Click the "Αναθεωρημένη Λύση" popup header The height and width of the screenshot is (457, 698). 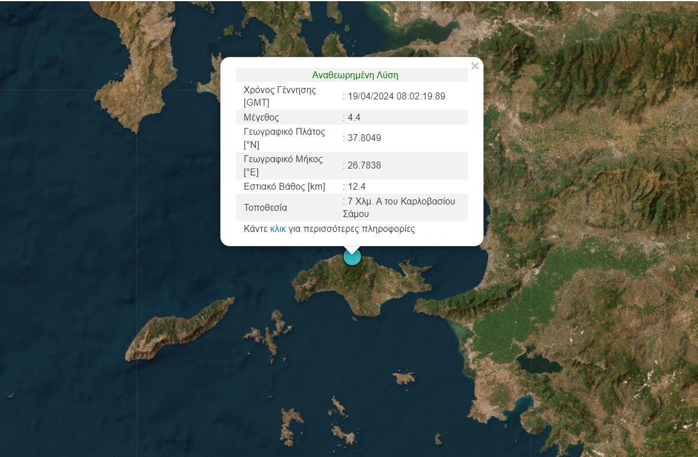355,75
